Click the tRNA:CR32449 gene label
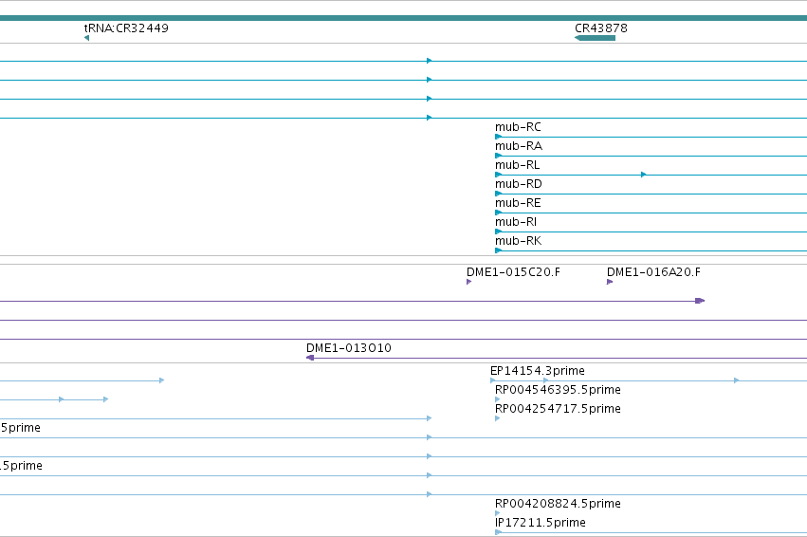 pyautogui.click(x=126, y=28)
